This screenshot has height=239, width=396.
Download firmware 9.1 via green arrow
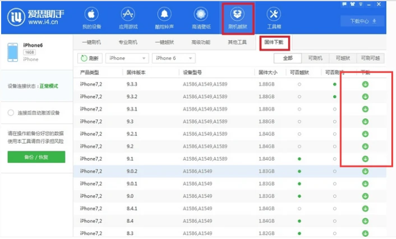coord(365,159)
